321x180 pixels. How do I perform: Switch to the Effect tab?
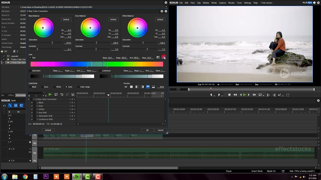coord(11,95)
